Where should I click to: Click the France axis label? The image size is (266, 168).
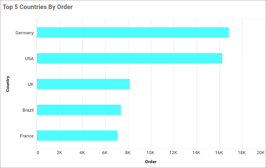[27, 136]
